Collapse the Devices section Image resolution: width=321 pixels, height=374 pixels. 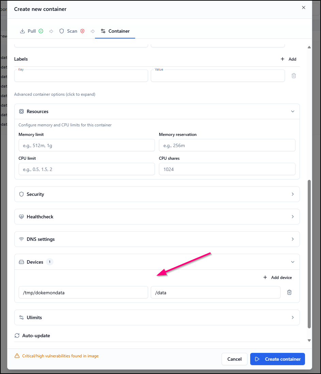[292, 262]
